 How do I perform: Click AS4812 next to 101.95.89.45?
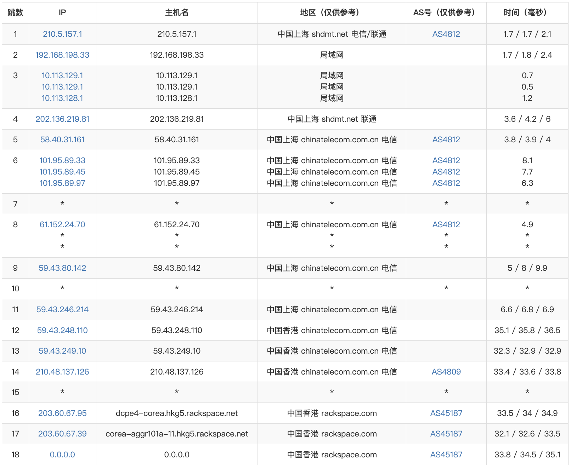[446, 172]
